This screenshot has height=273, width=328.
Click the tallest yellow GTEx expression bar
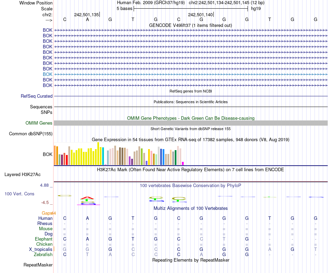(x=98, y=154)
